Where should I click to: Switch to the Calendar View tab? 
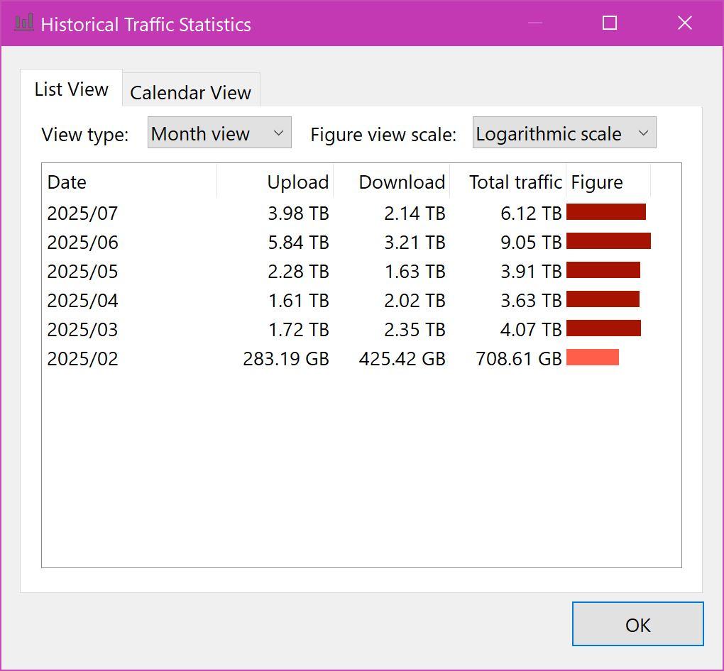coord(190,92)
